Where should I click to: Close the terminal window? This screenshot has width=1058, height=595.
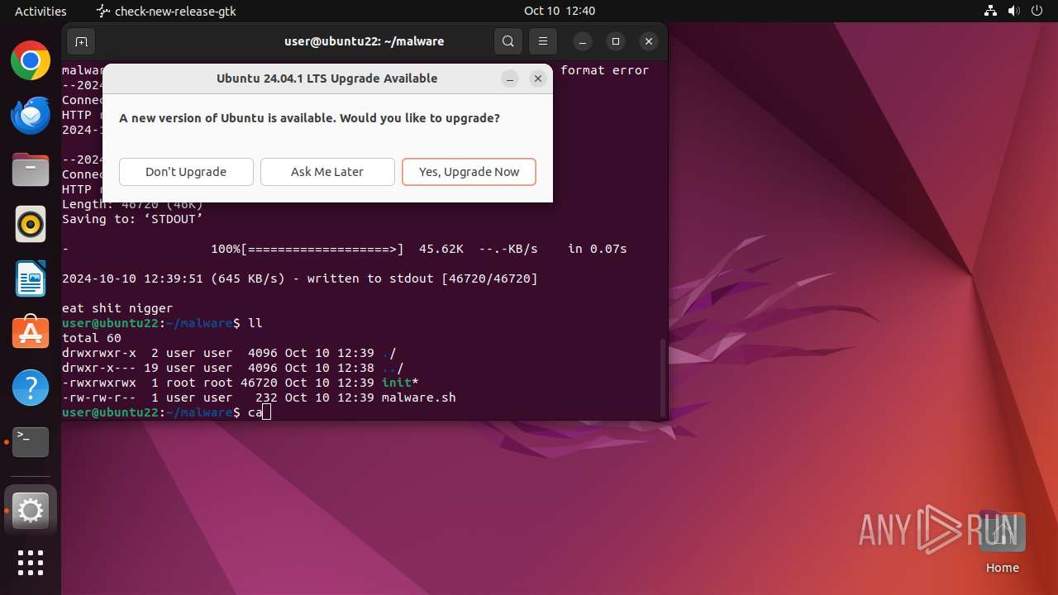[x=649, y=41]
